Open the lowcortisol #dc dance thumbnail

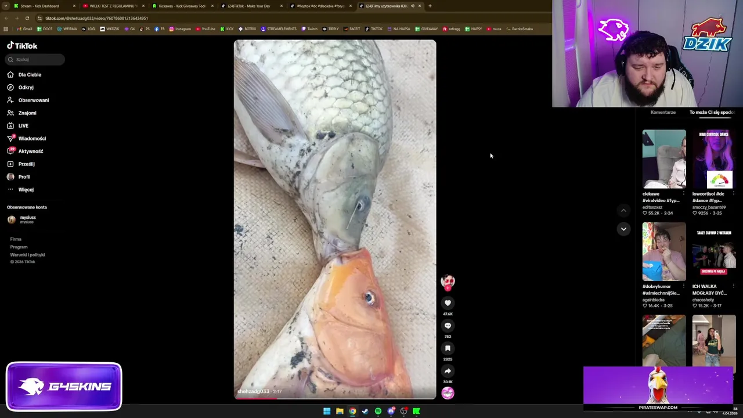(714, 158)
